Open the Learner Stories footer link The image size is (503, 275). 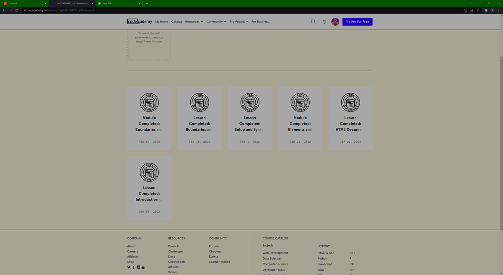point(220,262)
